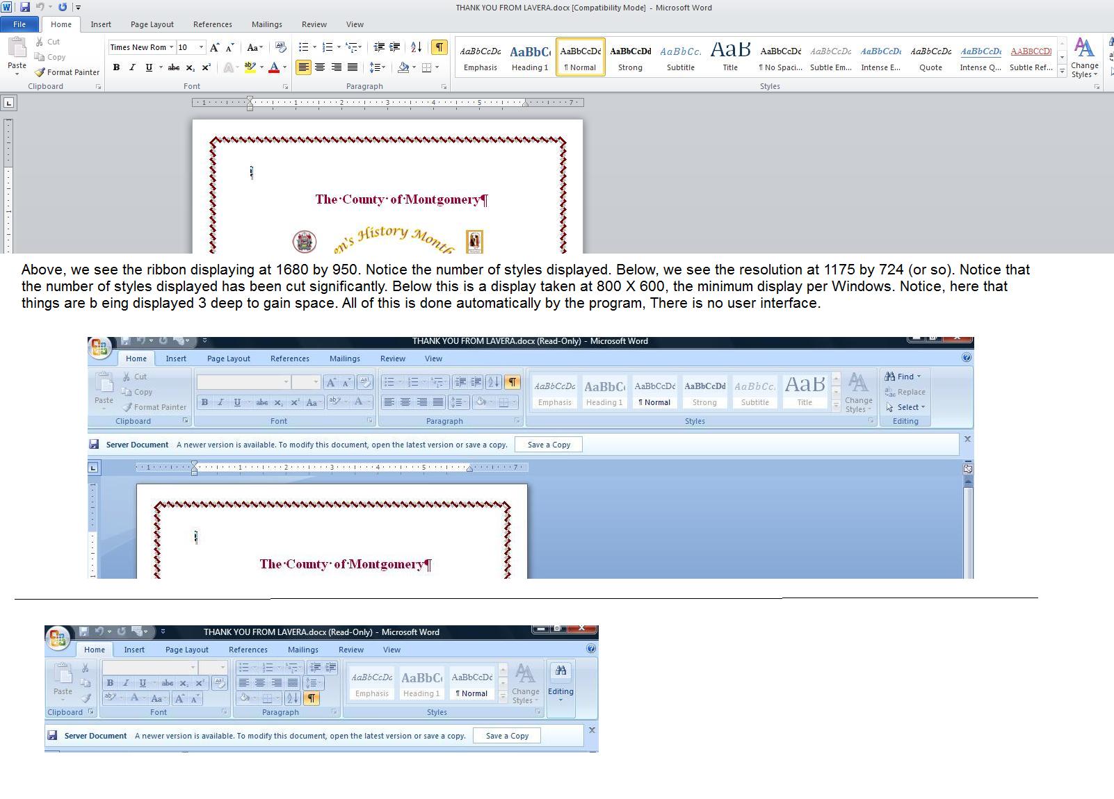Switch to Insert tab in top window
The width and height of the screenshot is (1114, 799).
click(x=101, y=24)
